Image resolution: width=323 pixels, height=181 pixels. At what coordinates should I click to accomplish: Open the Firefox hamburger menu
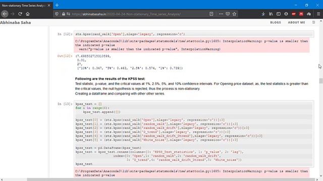(318, 14)
